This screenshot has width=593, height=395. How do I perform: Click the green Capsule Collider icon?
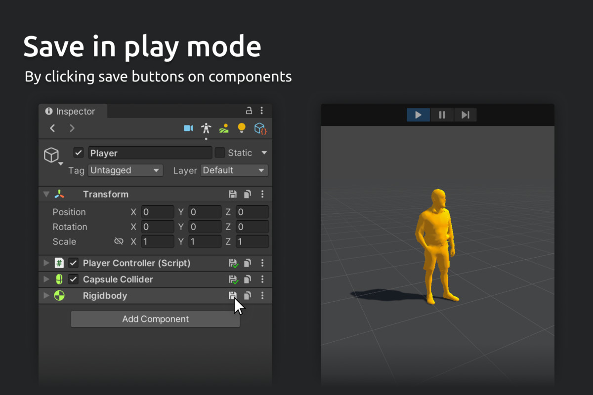tap(59, 279)
